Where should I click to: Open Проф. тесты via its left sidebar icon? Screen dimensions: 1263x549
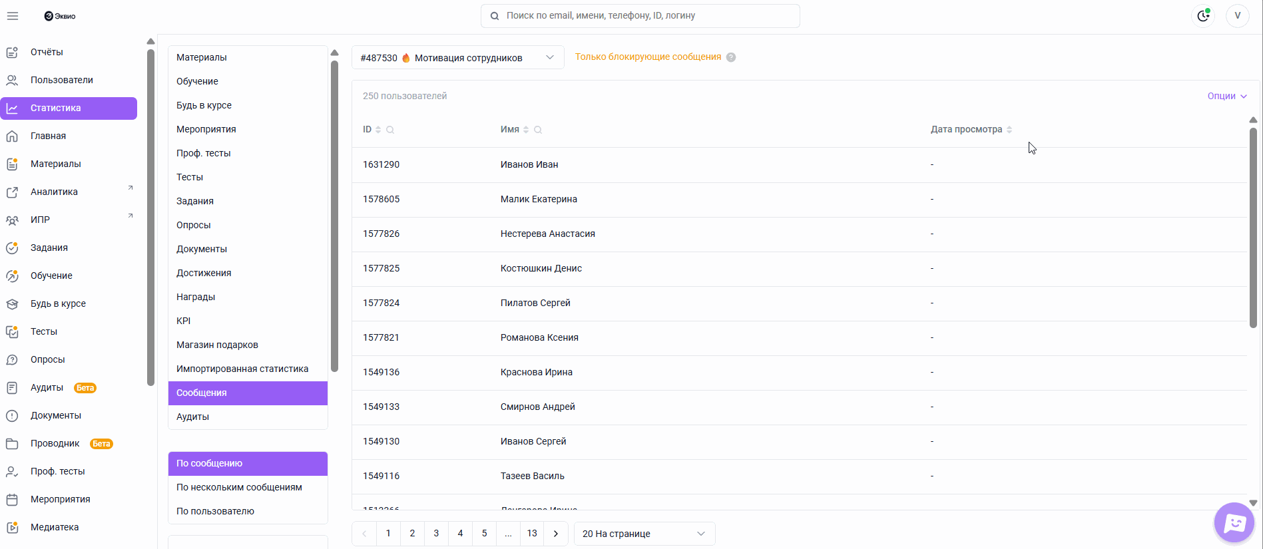tap(12, 471)
